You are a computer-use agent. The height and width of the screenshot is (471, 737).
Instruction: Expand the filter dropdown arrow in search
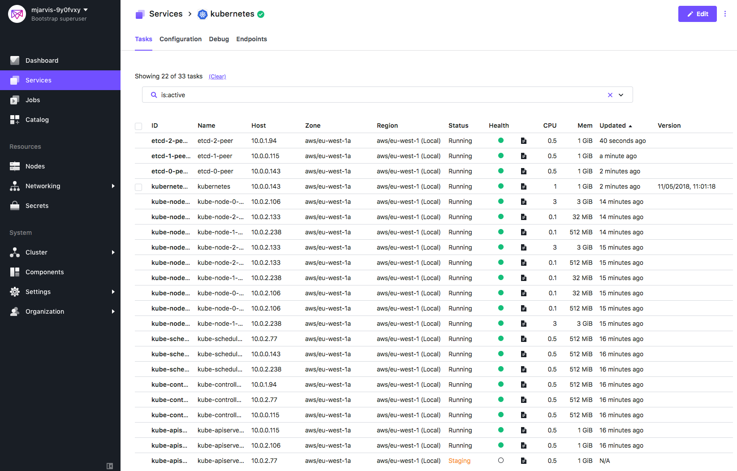click(x=621, y=95)
